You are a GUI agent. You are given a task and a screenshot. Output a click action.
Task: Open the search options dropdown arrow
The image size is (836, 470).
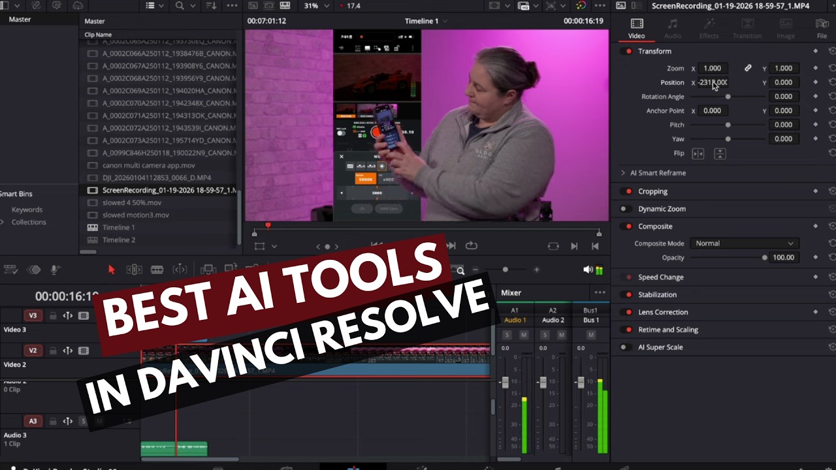coord(191,6)
